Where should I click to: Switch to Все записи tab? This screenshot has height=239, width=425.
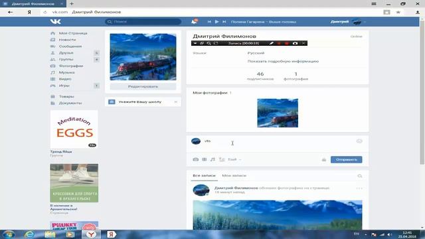(x=204, y=175)
